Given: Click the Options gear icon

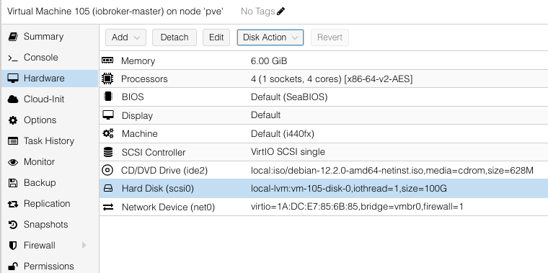Looking at the screenshot, I should (13, 120).
